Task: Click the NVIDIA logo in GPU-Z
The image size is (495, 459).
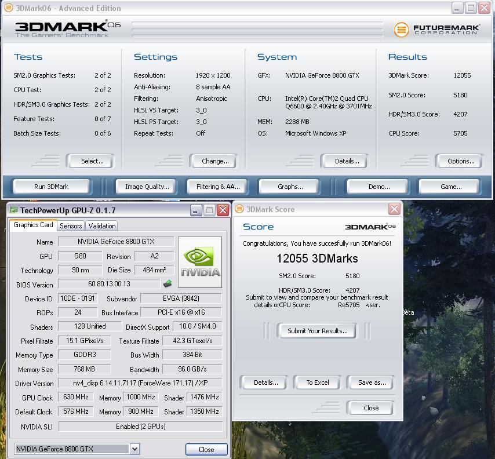Action: point(200,262)
